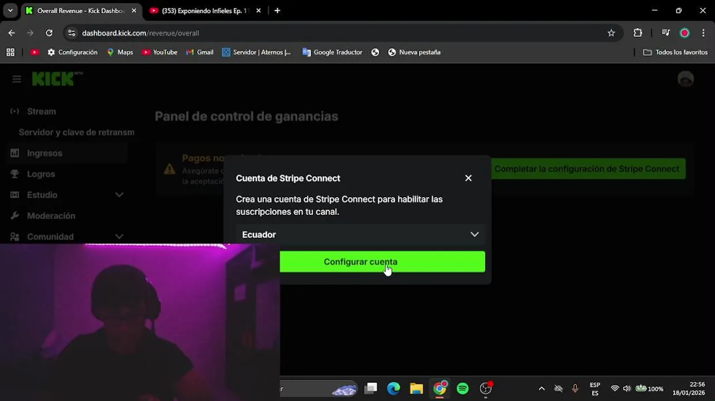Close the Stripe Connect dialog
Screen dimensions: 715x401
(468, 178)
